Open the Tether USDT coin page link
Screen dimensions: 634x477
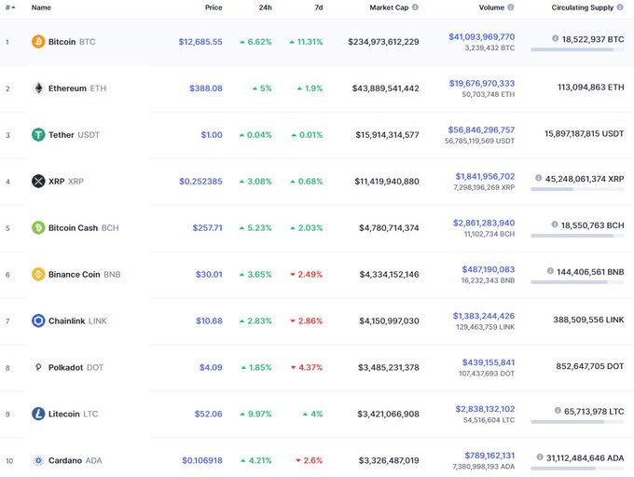click(74, 134)
